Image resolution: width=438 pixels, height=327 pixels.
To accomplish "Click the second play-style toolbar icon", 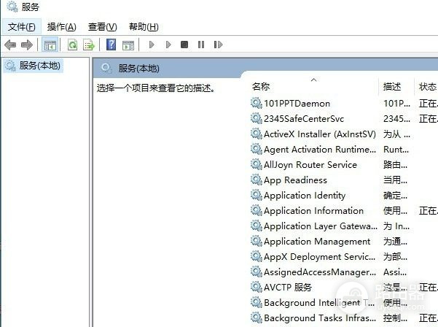I will pos(168,45).
